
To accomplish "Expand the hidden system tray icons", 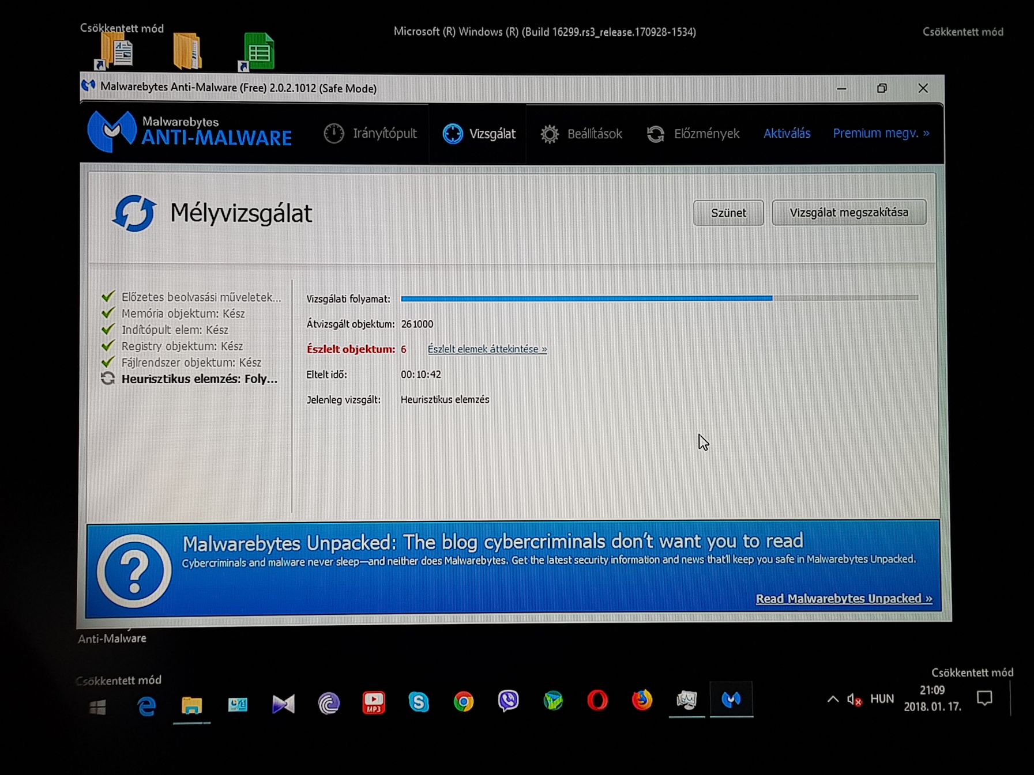I will click(833, 700).
